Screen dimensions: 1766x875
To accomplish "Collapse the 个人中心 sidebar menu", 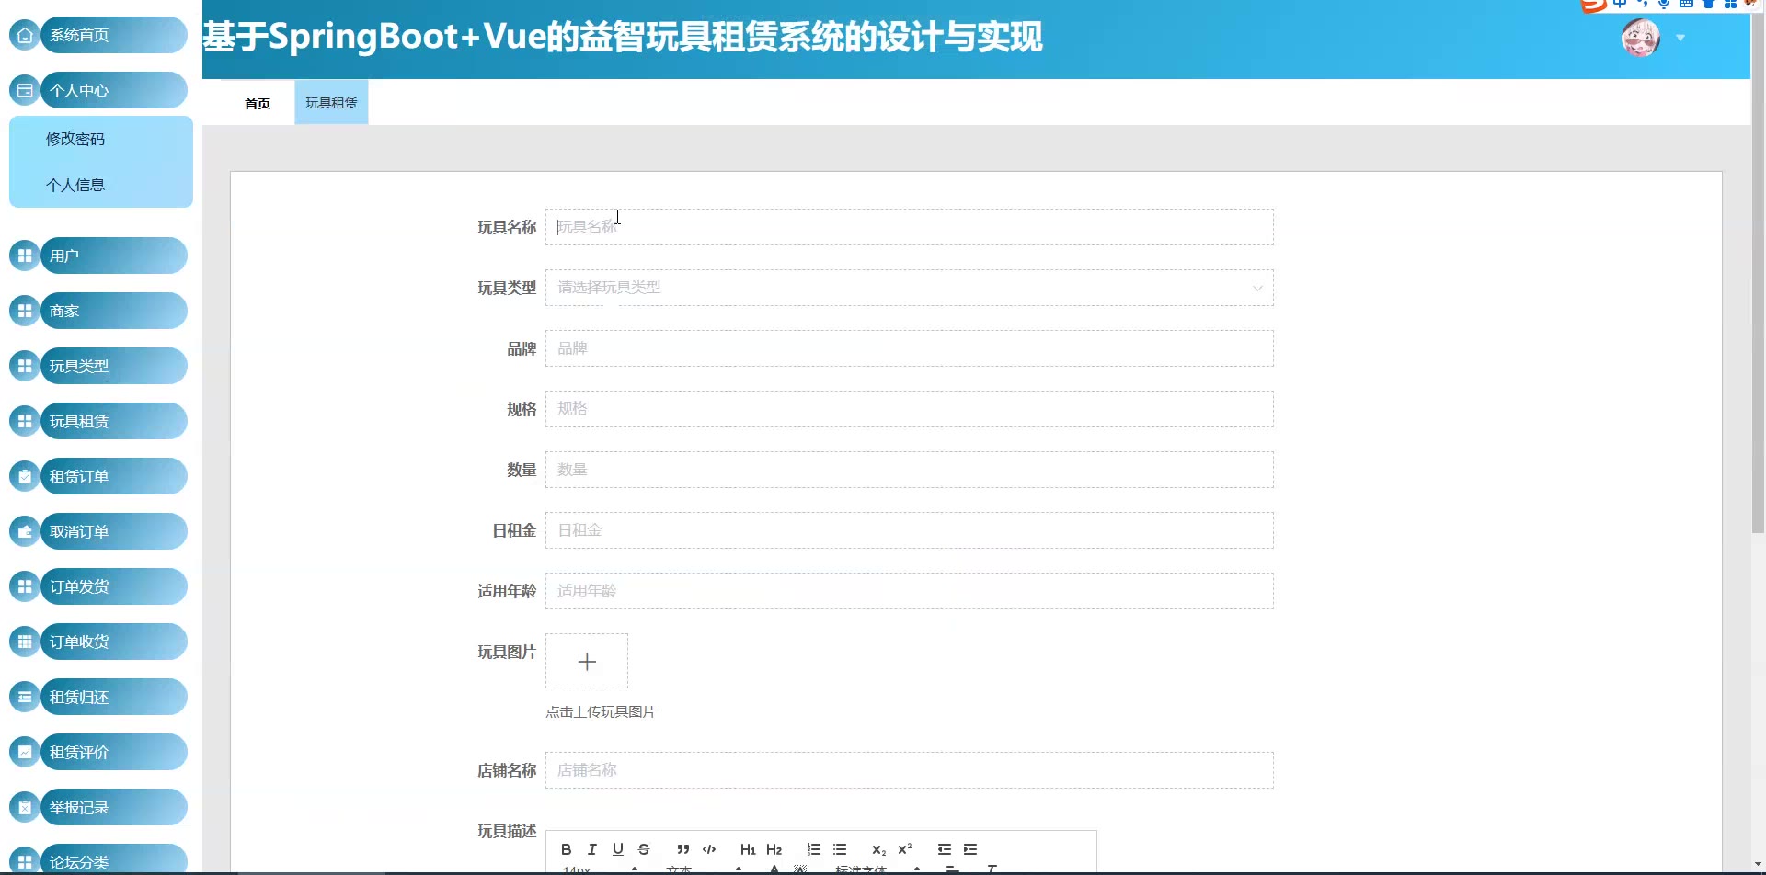I will [114, 90].
